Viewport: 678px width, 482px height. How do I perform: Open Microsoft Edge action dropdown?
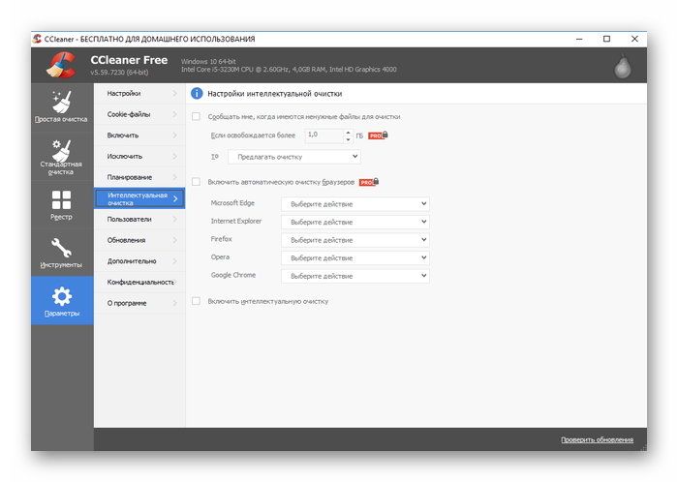355,204
